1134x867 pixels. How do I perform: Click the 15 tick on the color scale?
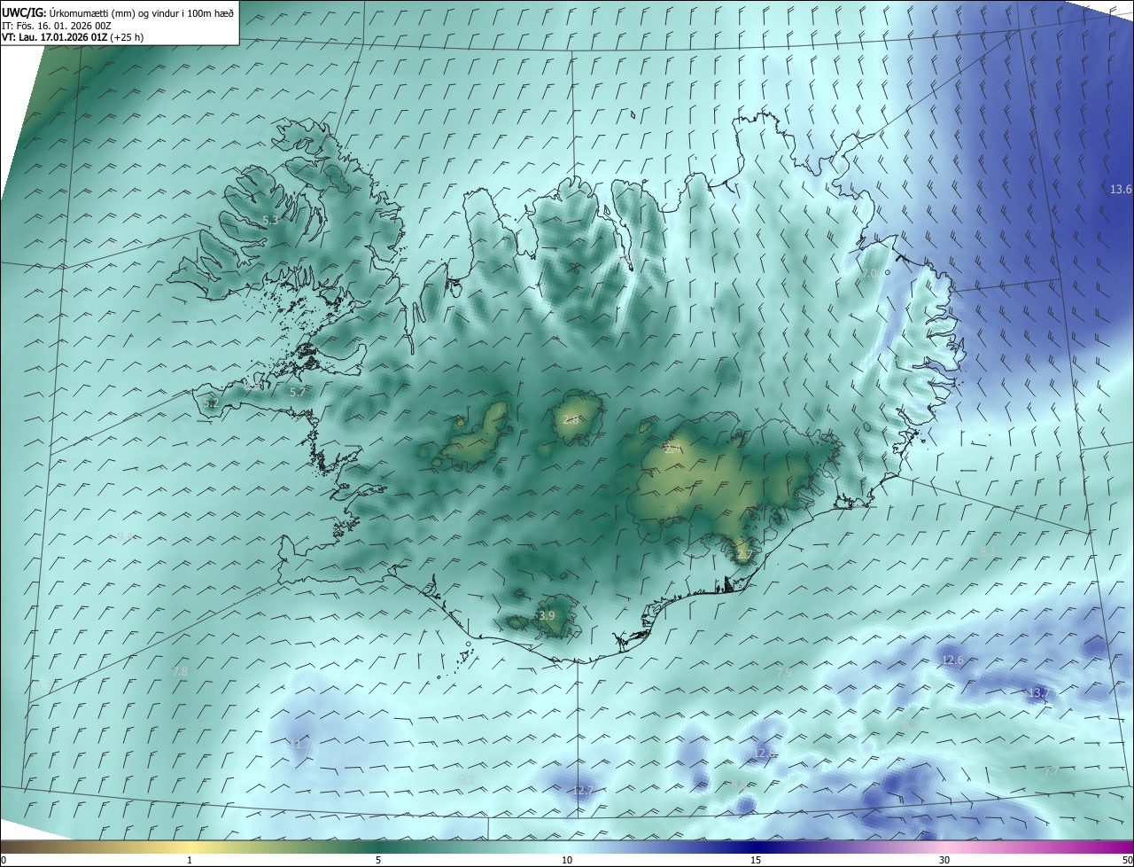pos(756,860)
